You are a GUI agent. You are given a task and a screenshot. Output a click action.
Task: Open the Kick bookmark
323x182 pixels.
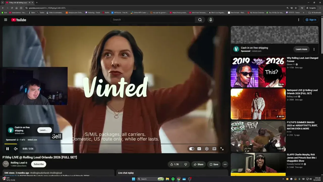(4, 13)
